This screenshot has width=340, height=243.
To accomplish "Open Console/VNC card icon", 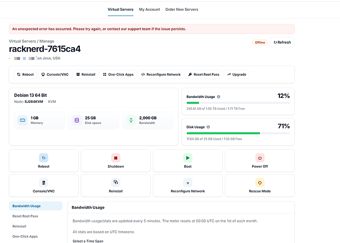I will click(x=43, y=182).
